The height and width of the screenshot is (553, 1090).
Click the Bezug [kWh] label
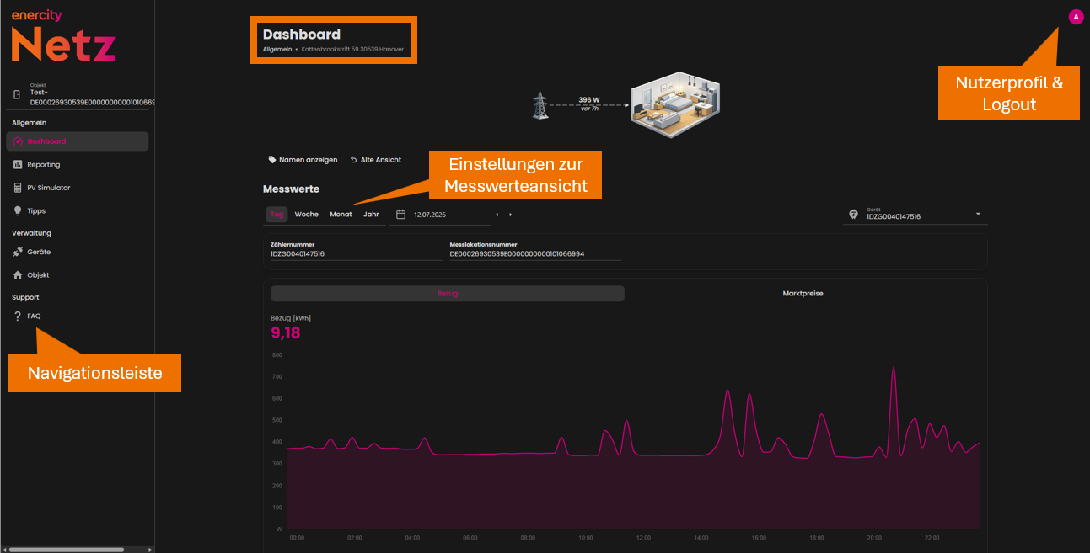click(x=293, y=318)
